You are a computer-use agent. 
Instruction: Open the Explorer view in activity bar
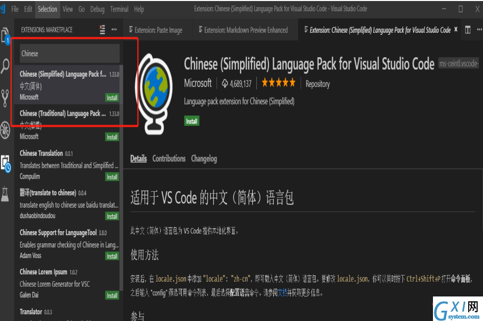[6, 36]
